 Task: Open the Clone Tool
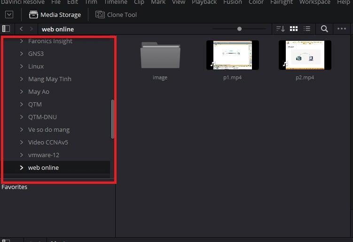click(100, 15)
